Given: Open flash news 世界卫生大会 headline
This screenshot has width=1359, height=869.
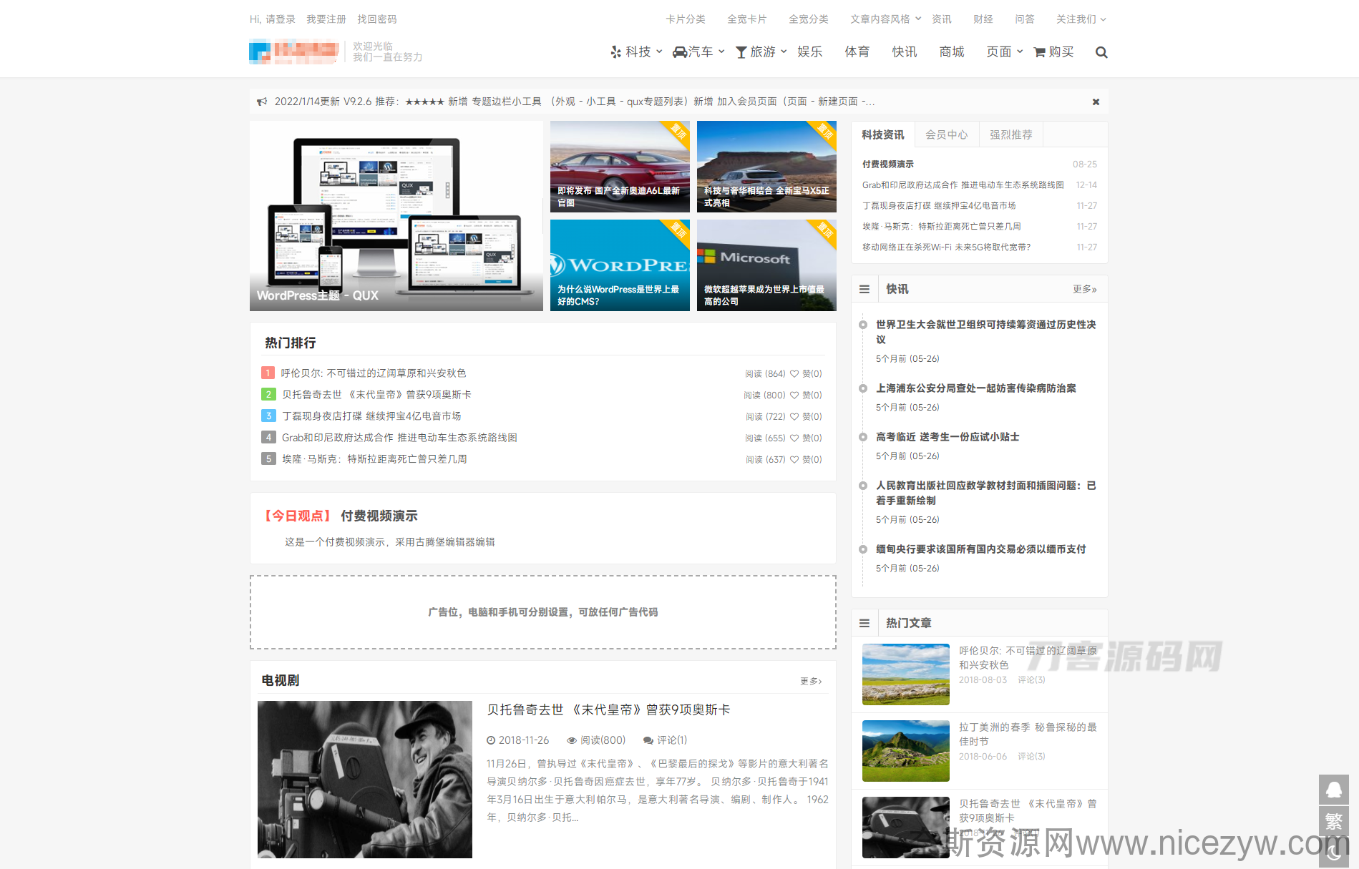Looking at the screenshot, I should point(986,333).
